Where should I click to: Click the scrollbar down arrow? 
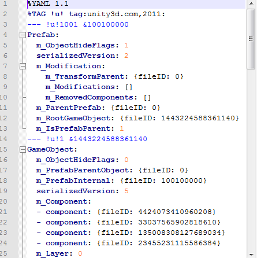pos(251,255)
